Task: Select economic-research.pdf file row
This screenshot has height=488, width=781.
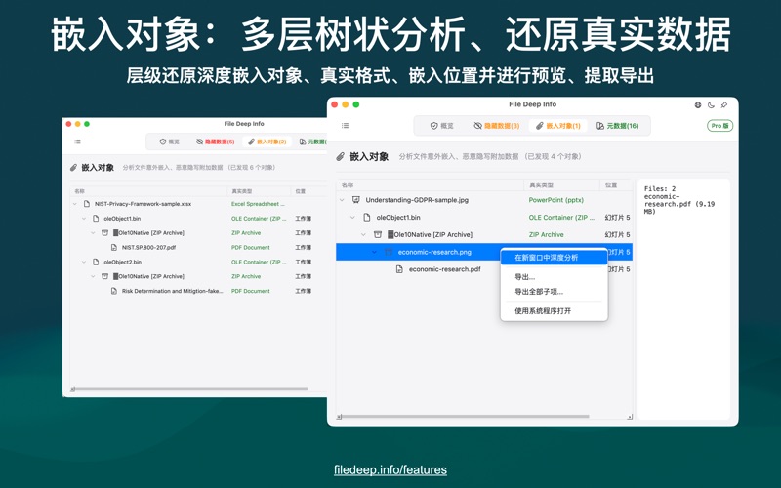Action: 444,269
